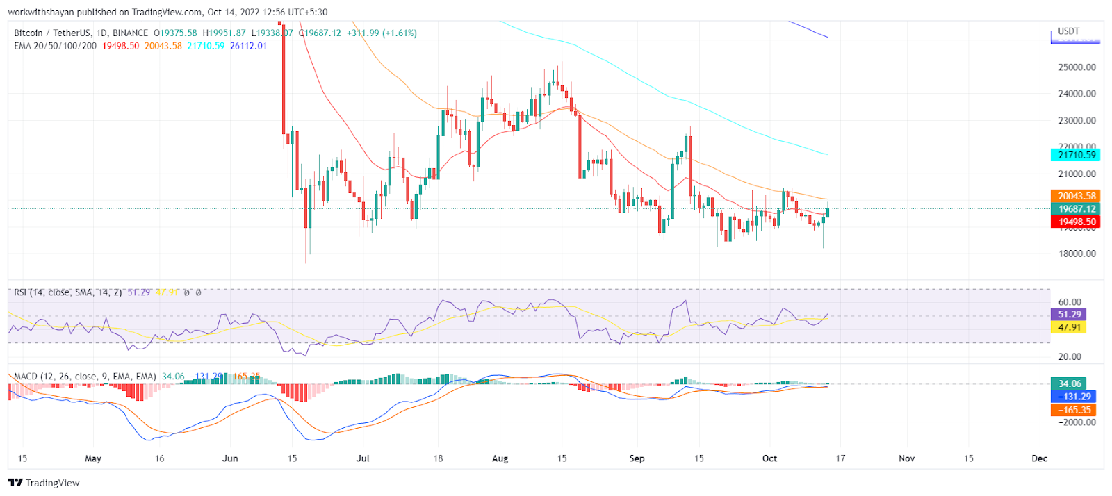The height and width of the screenshot is (496, 1112).
Task: Open the EMA 20/50/100/200 indicator legend
Action: 56,46
